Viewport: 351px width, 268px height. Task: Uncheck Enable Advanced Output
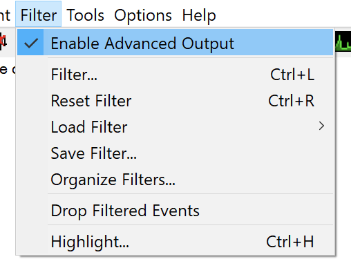point(175,42)
